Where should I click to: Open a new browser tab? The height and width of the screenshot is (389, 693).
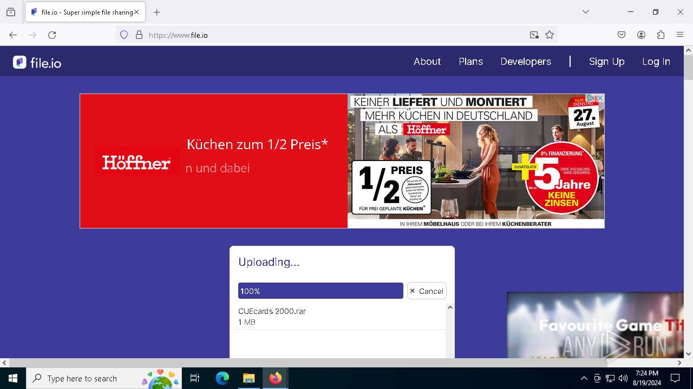pos(157,12)
